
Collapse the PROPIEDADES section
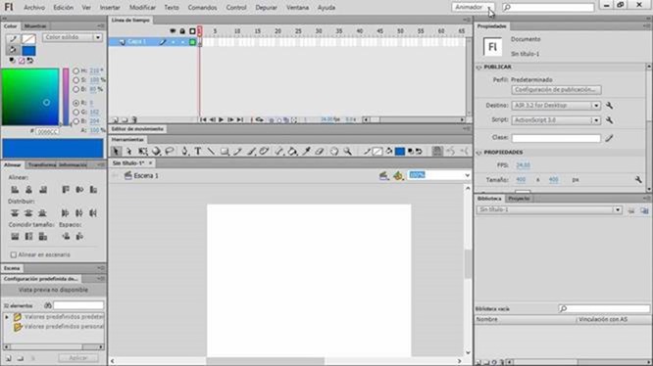pyautogui.click(x=478, y=153)
